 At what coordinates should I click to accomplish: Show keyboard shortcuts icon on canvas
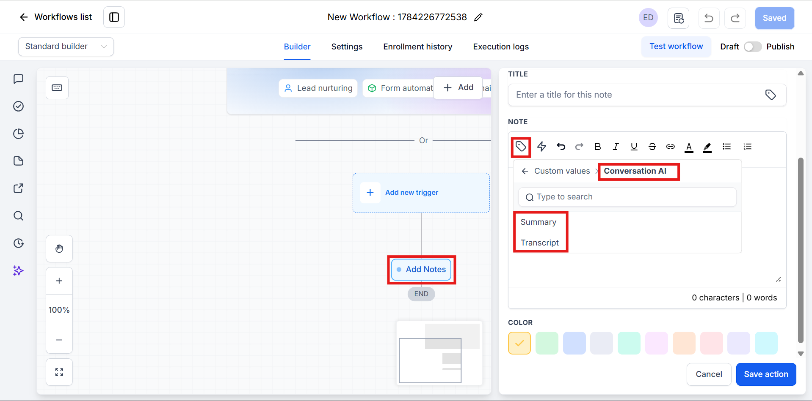pyautogui.click(x=57, y=88)
